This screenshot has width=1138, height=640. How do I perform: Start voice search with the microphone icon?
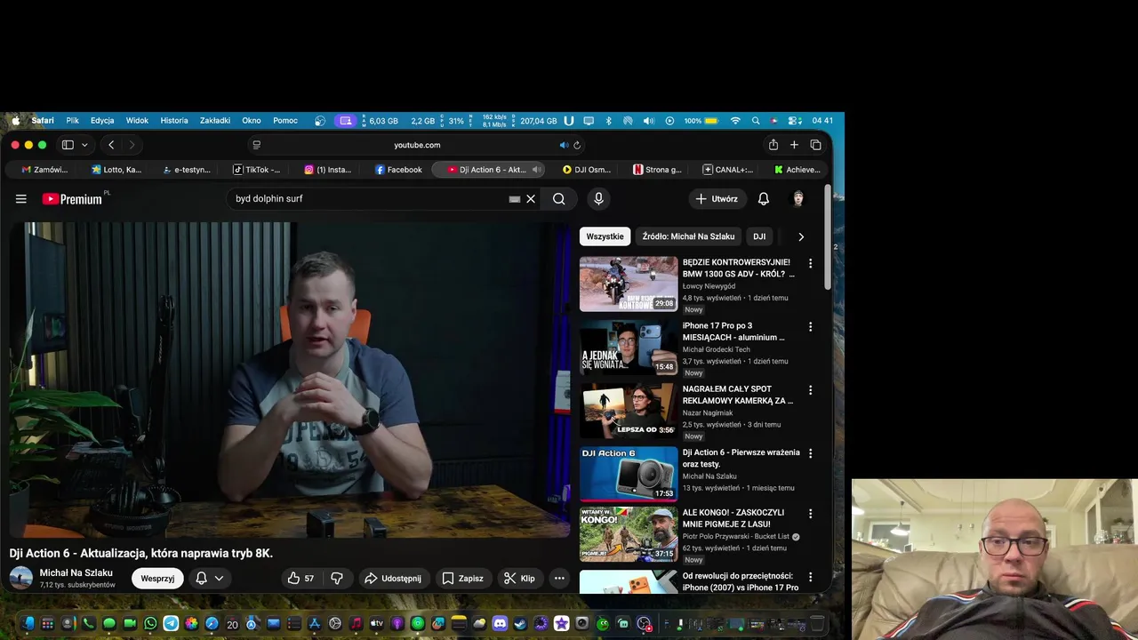[598, 199]
